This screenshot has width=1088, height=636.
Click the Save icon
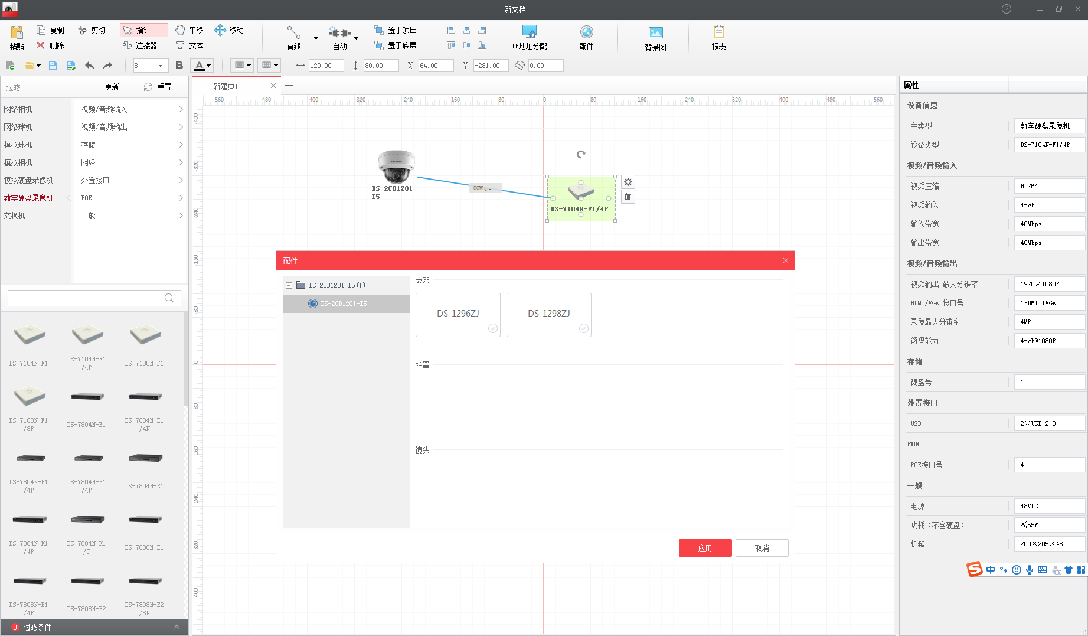click(53, 66)
